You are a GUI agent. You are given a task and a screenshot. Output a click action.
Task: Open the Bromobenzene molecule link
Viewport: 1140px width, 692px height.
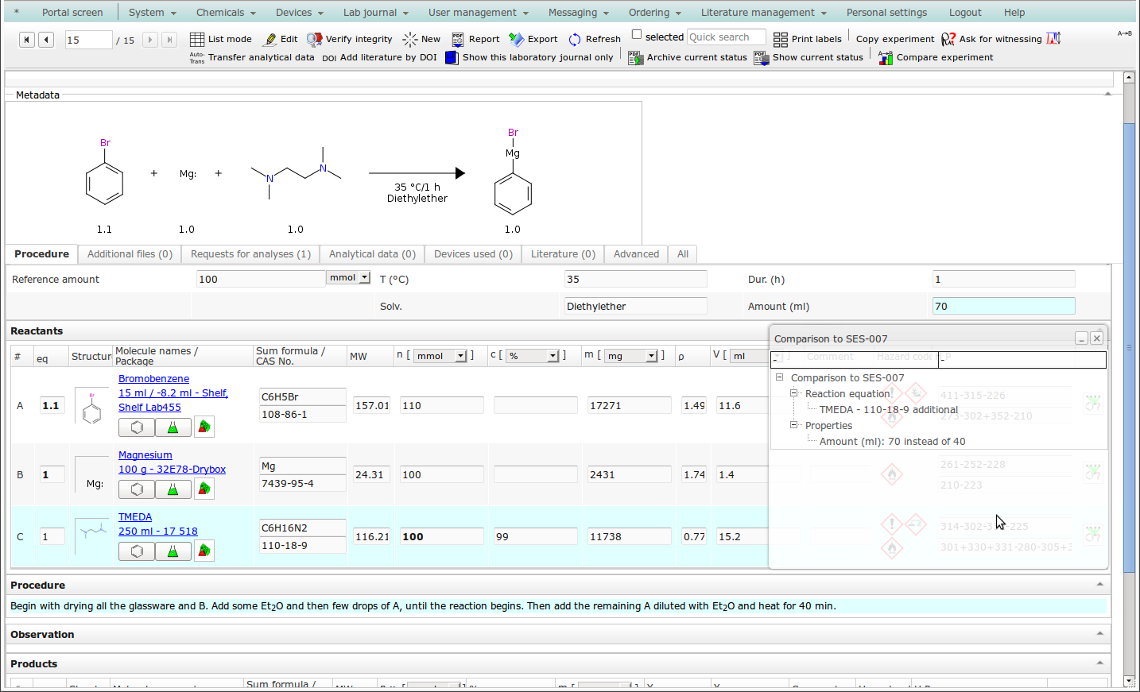(153, 379)
